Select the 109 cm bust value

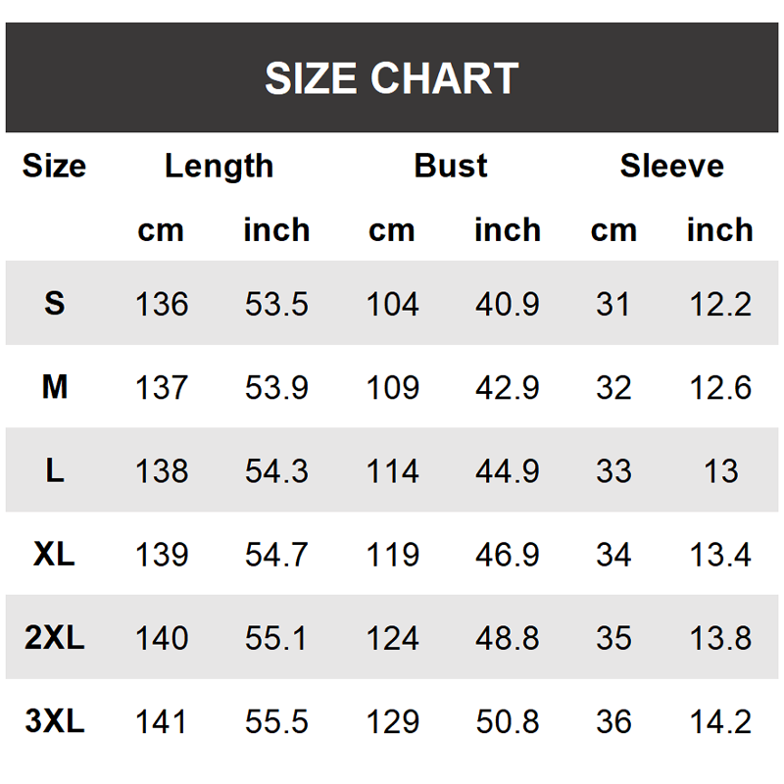point(392,388)
